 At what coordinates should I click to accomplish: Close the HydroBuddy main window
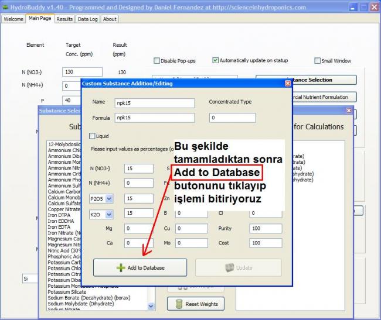click(374, 7)
